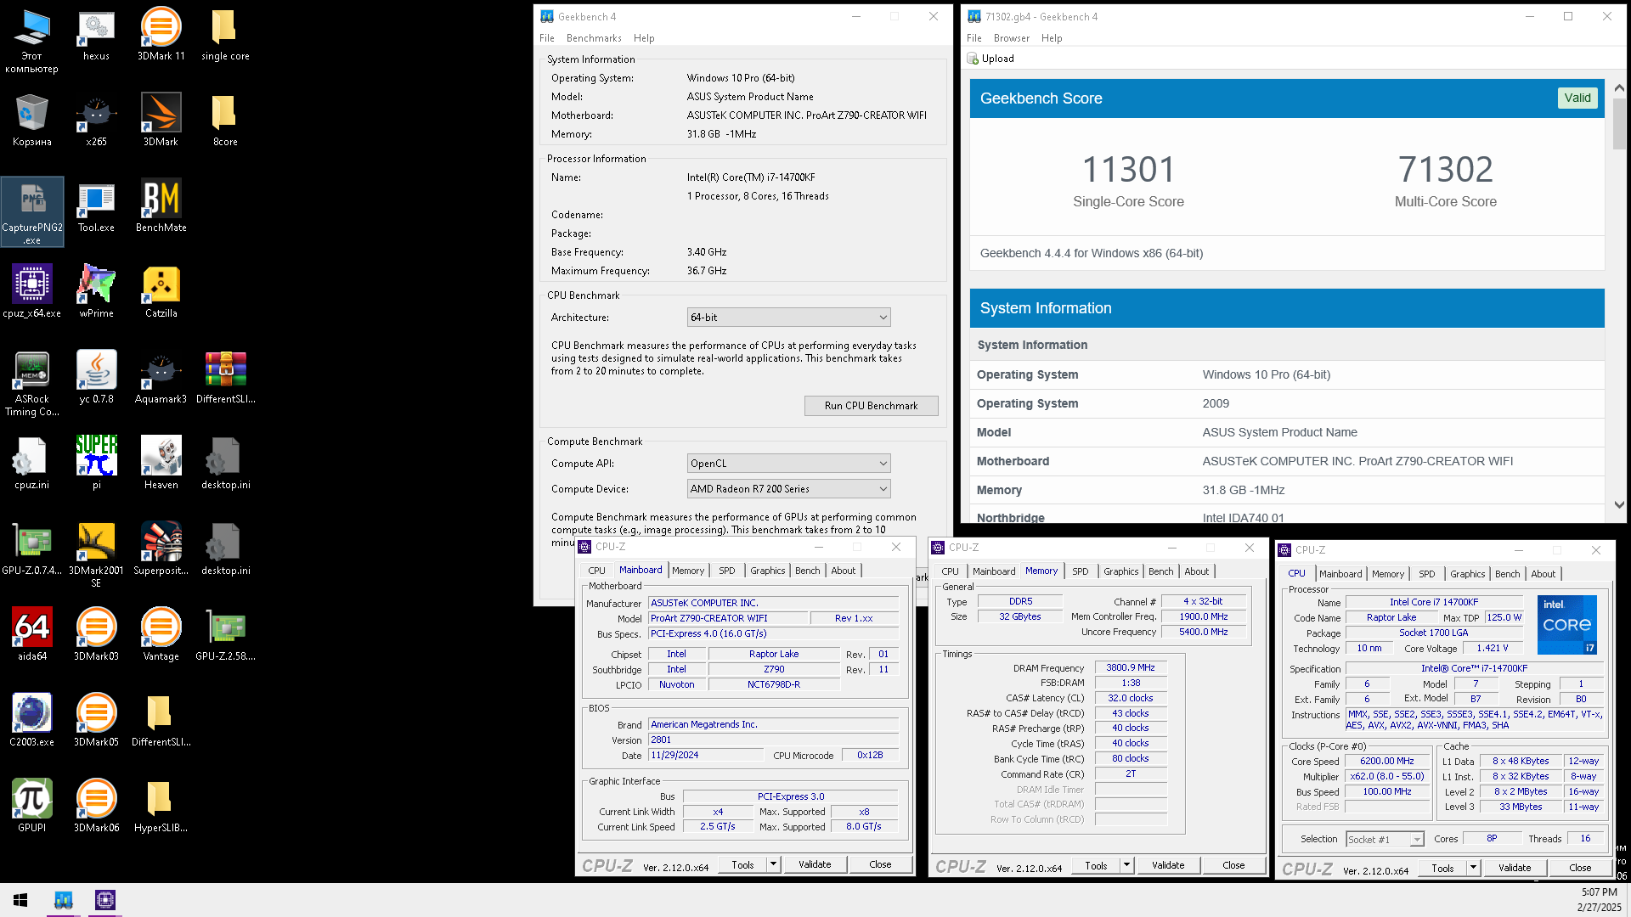Click the Geekbench results scrollbar down arrow

click(1619, 504)
